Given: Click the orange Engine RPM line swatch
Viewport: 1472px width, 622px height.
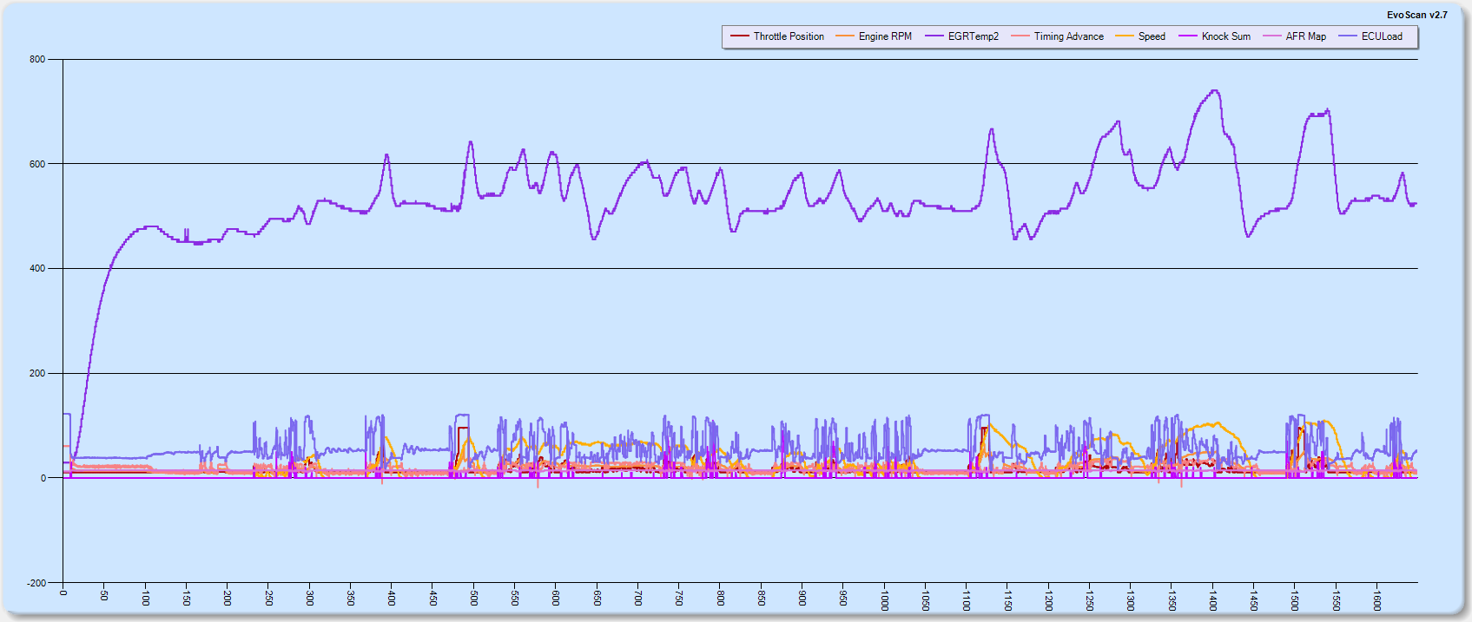Looking at the screenshot, I should [x=844, y=36].
